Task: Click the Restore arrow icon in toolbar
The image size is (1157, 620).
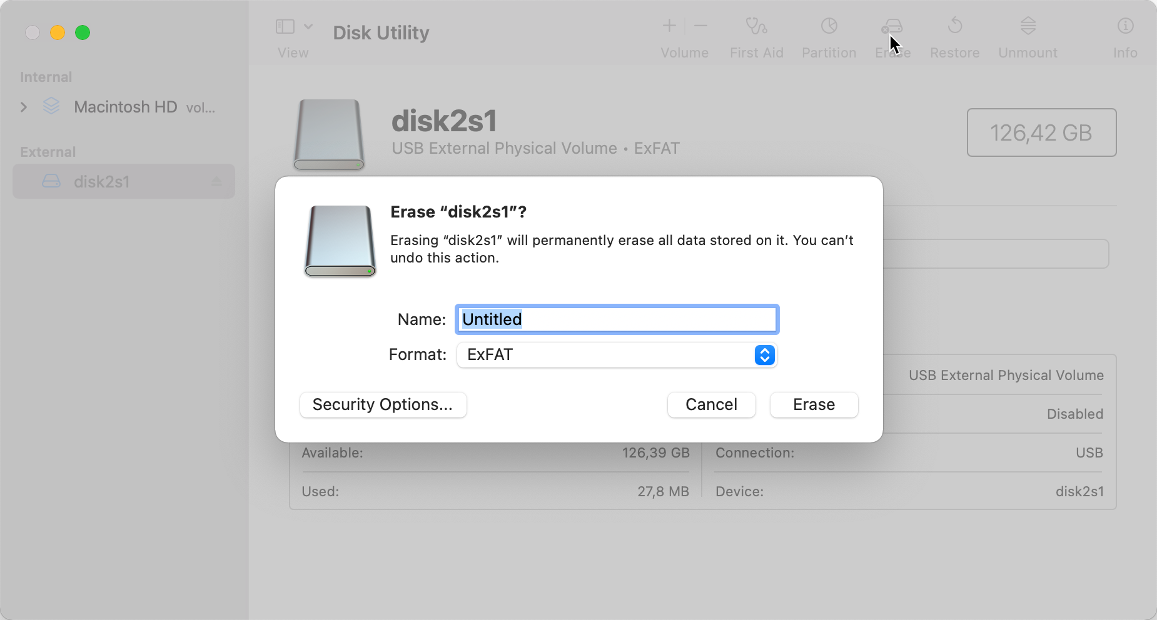Action: coord(955,26)
